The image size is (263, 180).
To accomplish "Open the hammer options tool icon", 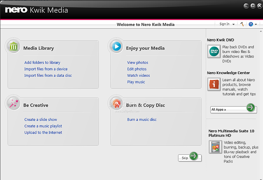I will 242,24.
